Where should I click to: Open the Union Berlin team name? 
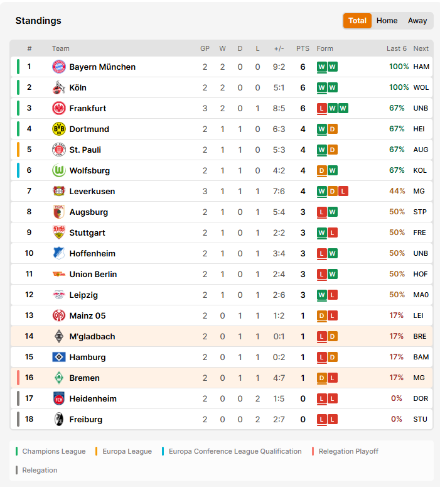coord(93,274)
